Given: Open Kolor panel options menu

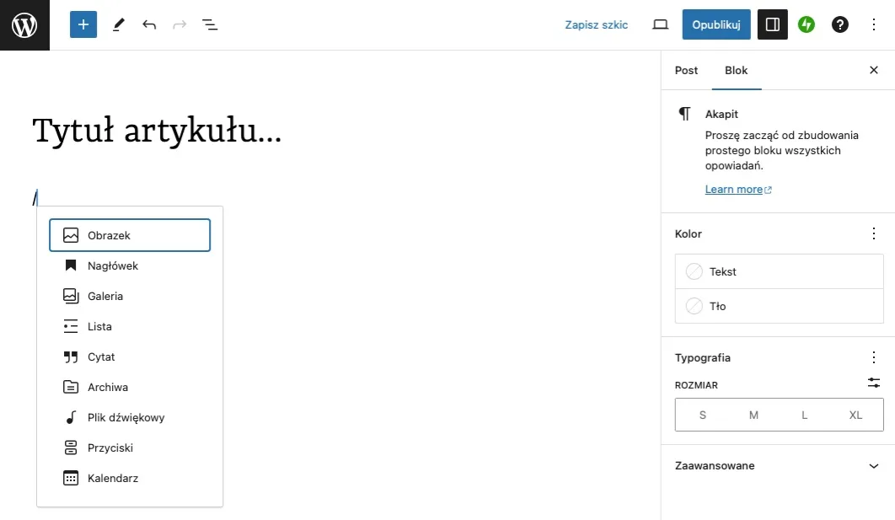Looking at the screenshot, I should tap(873, 233).
